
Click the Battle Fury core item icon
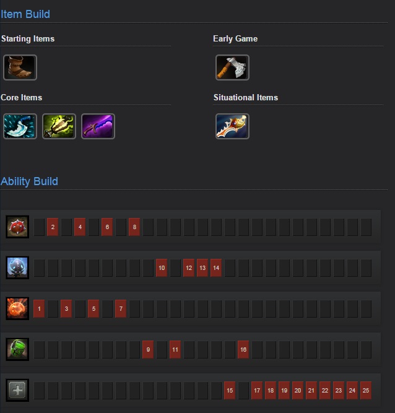(x=20, y=126)
